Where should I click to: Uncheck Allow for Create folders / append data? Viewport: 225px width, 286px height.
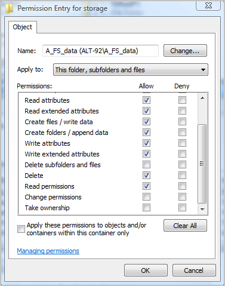pos(146,132)
